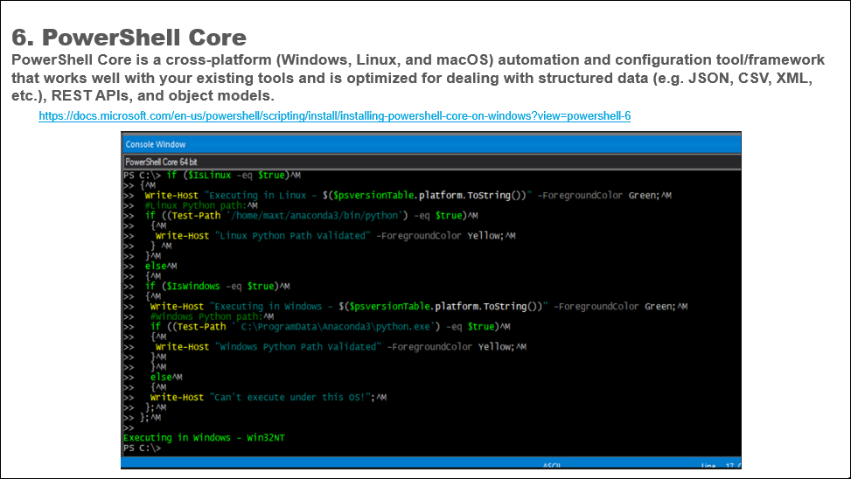This screenshot has width=851, height=479.
Task: Select the "PowerShell Core 64 bit" console tab
Action: 161,162
